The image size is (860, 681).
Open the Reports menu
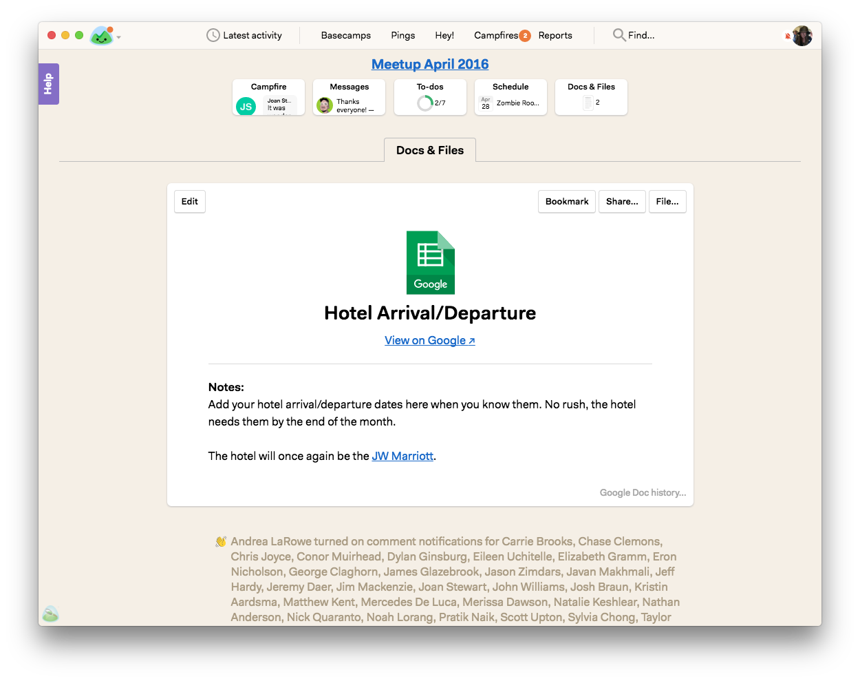point(555,35)
